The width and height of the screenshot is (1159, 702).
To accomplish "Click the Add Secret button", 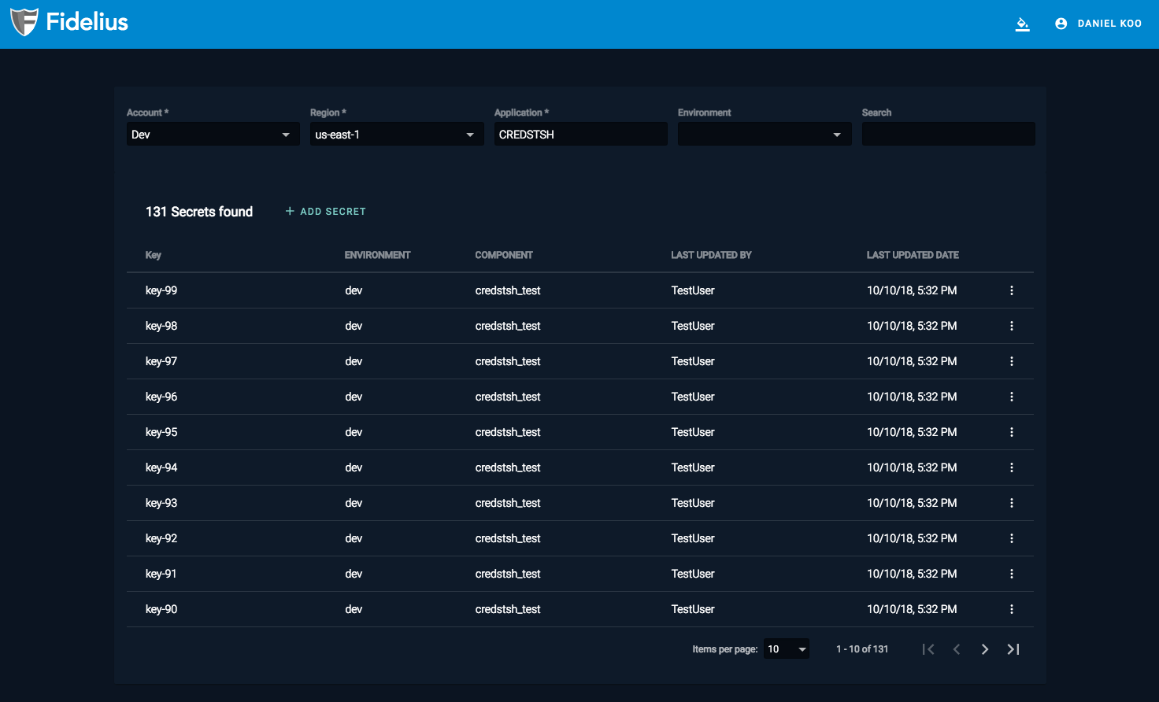I will tap(325, 212).
